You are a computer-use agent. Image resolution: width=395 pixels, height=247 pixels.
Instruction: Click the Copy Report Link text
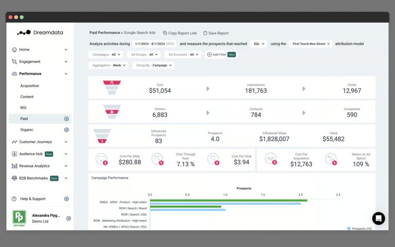(182, 33)
